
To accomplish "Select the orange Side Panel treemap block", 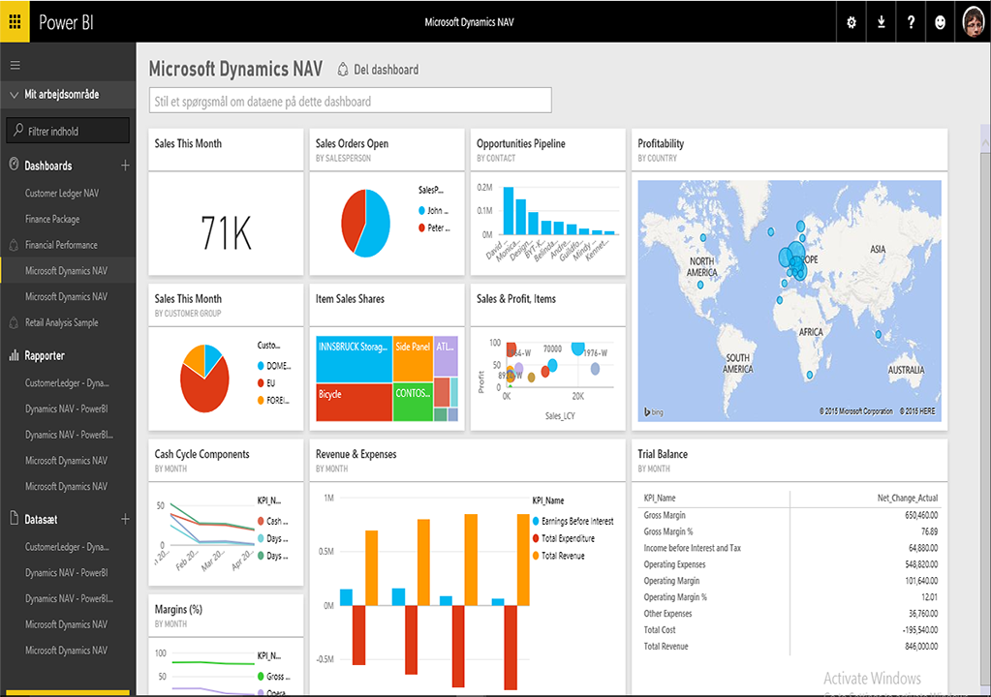I will 413,358.
